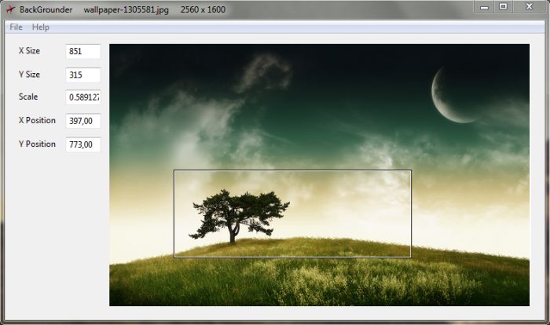Click the Scale label
This screenshot has width=550, height=325.
pos(28,97)
